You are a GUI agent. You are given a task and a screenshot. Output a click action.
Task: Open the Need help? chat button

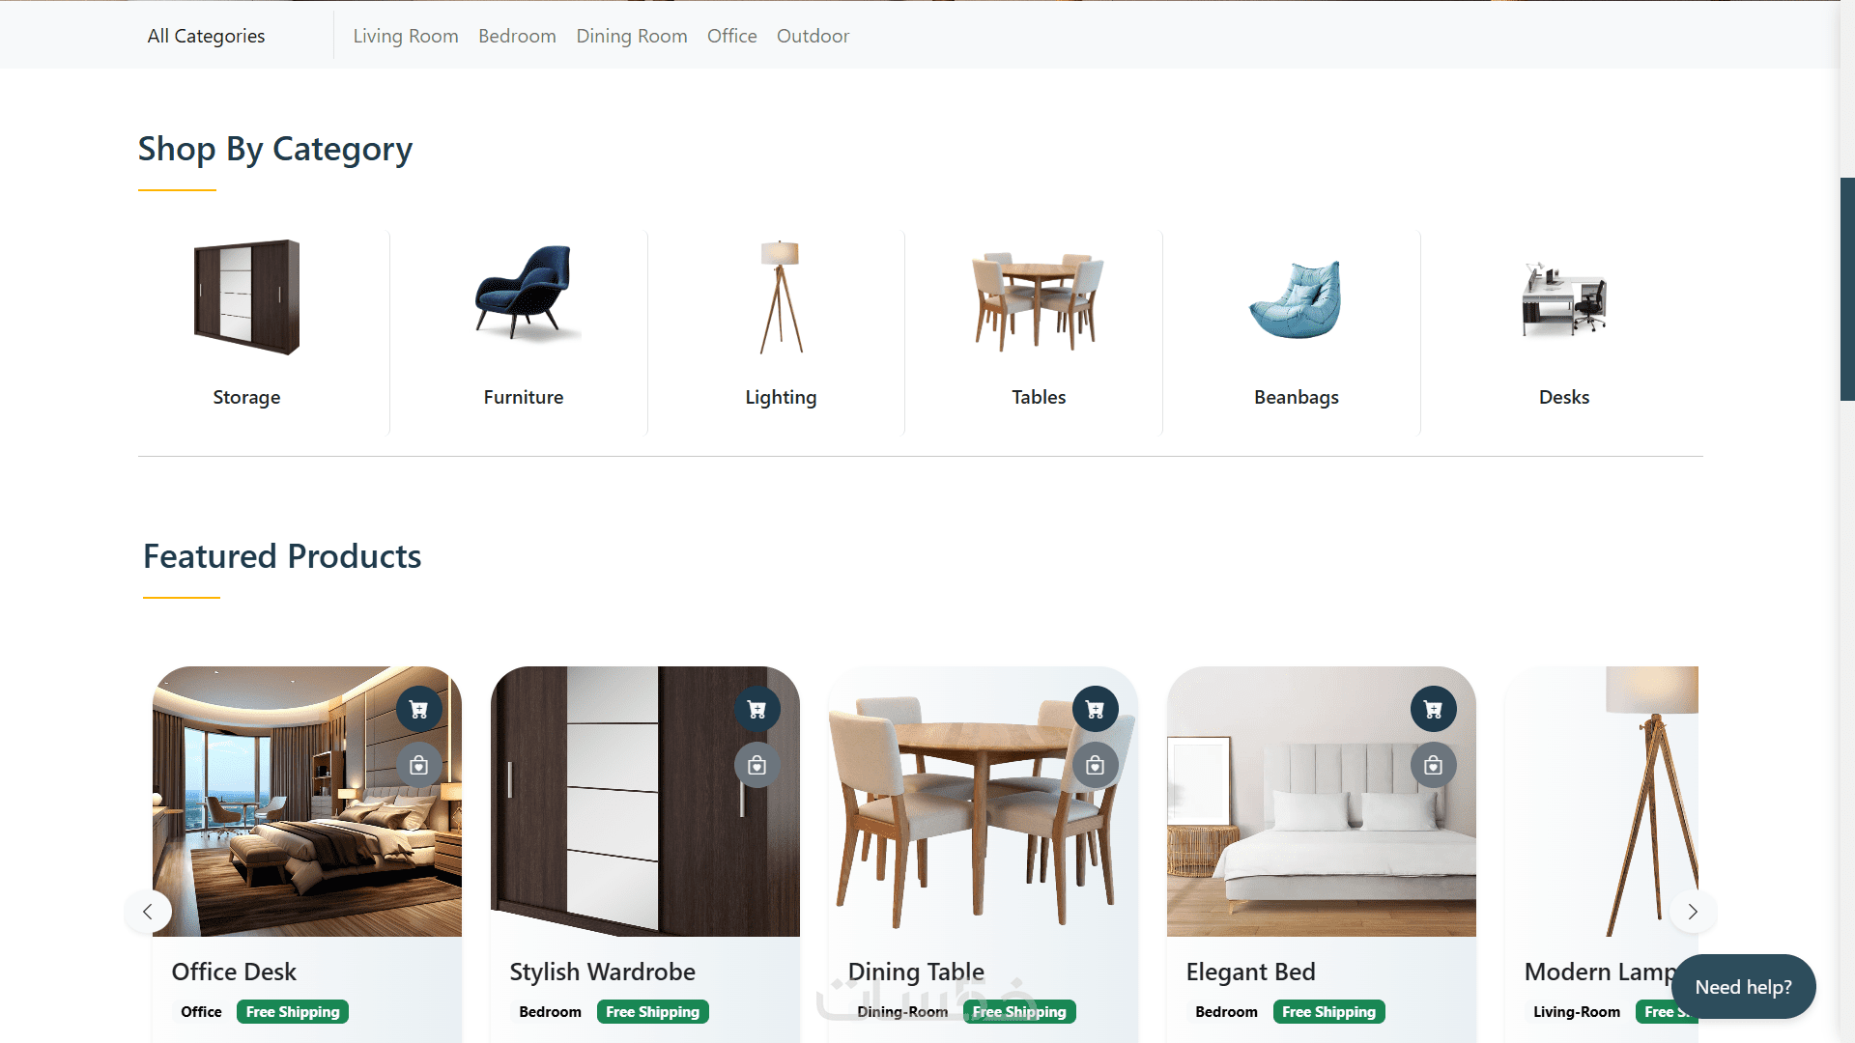[x=1743, y=987]
